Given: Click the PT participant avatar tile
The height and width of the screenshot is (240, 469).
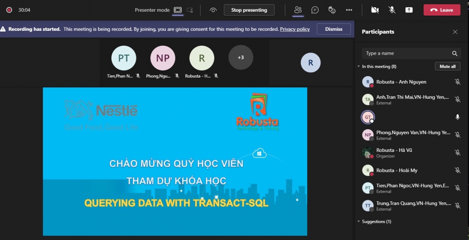Looking at the screenshot, I should (124, 58).
